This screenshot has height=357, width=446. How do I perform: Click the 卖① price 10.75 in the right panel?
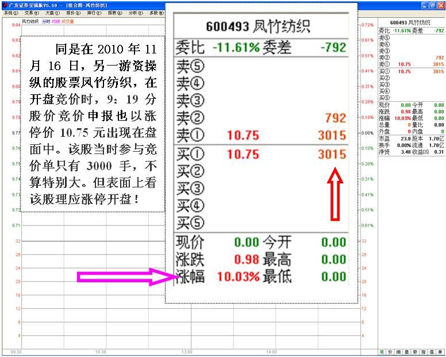point(405,64)
